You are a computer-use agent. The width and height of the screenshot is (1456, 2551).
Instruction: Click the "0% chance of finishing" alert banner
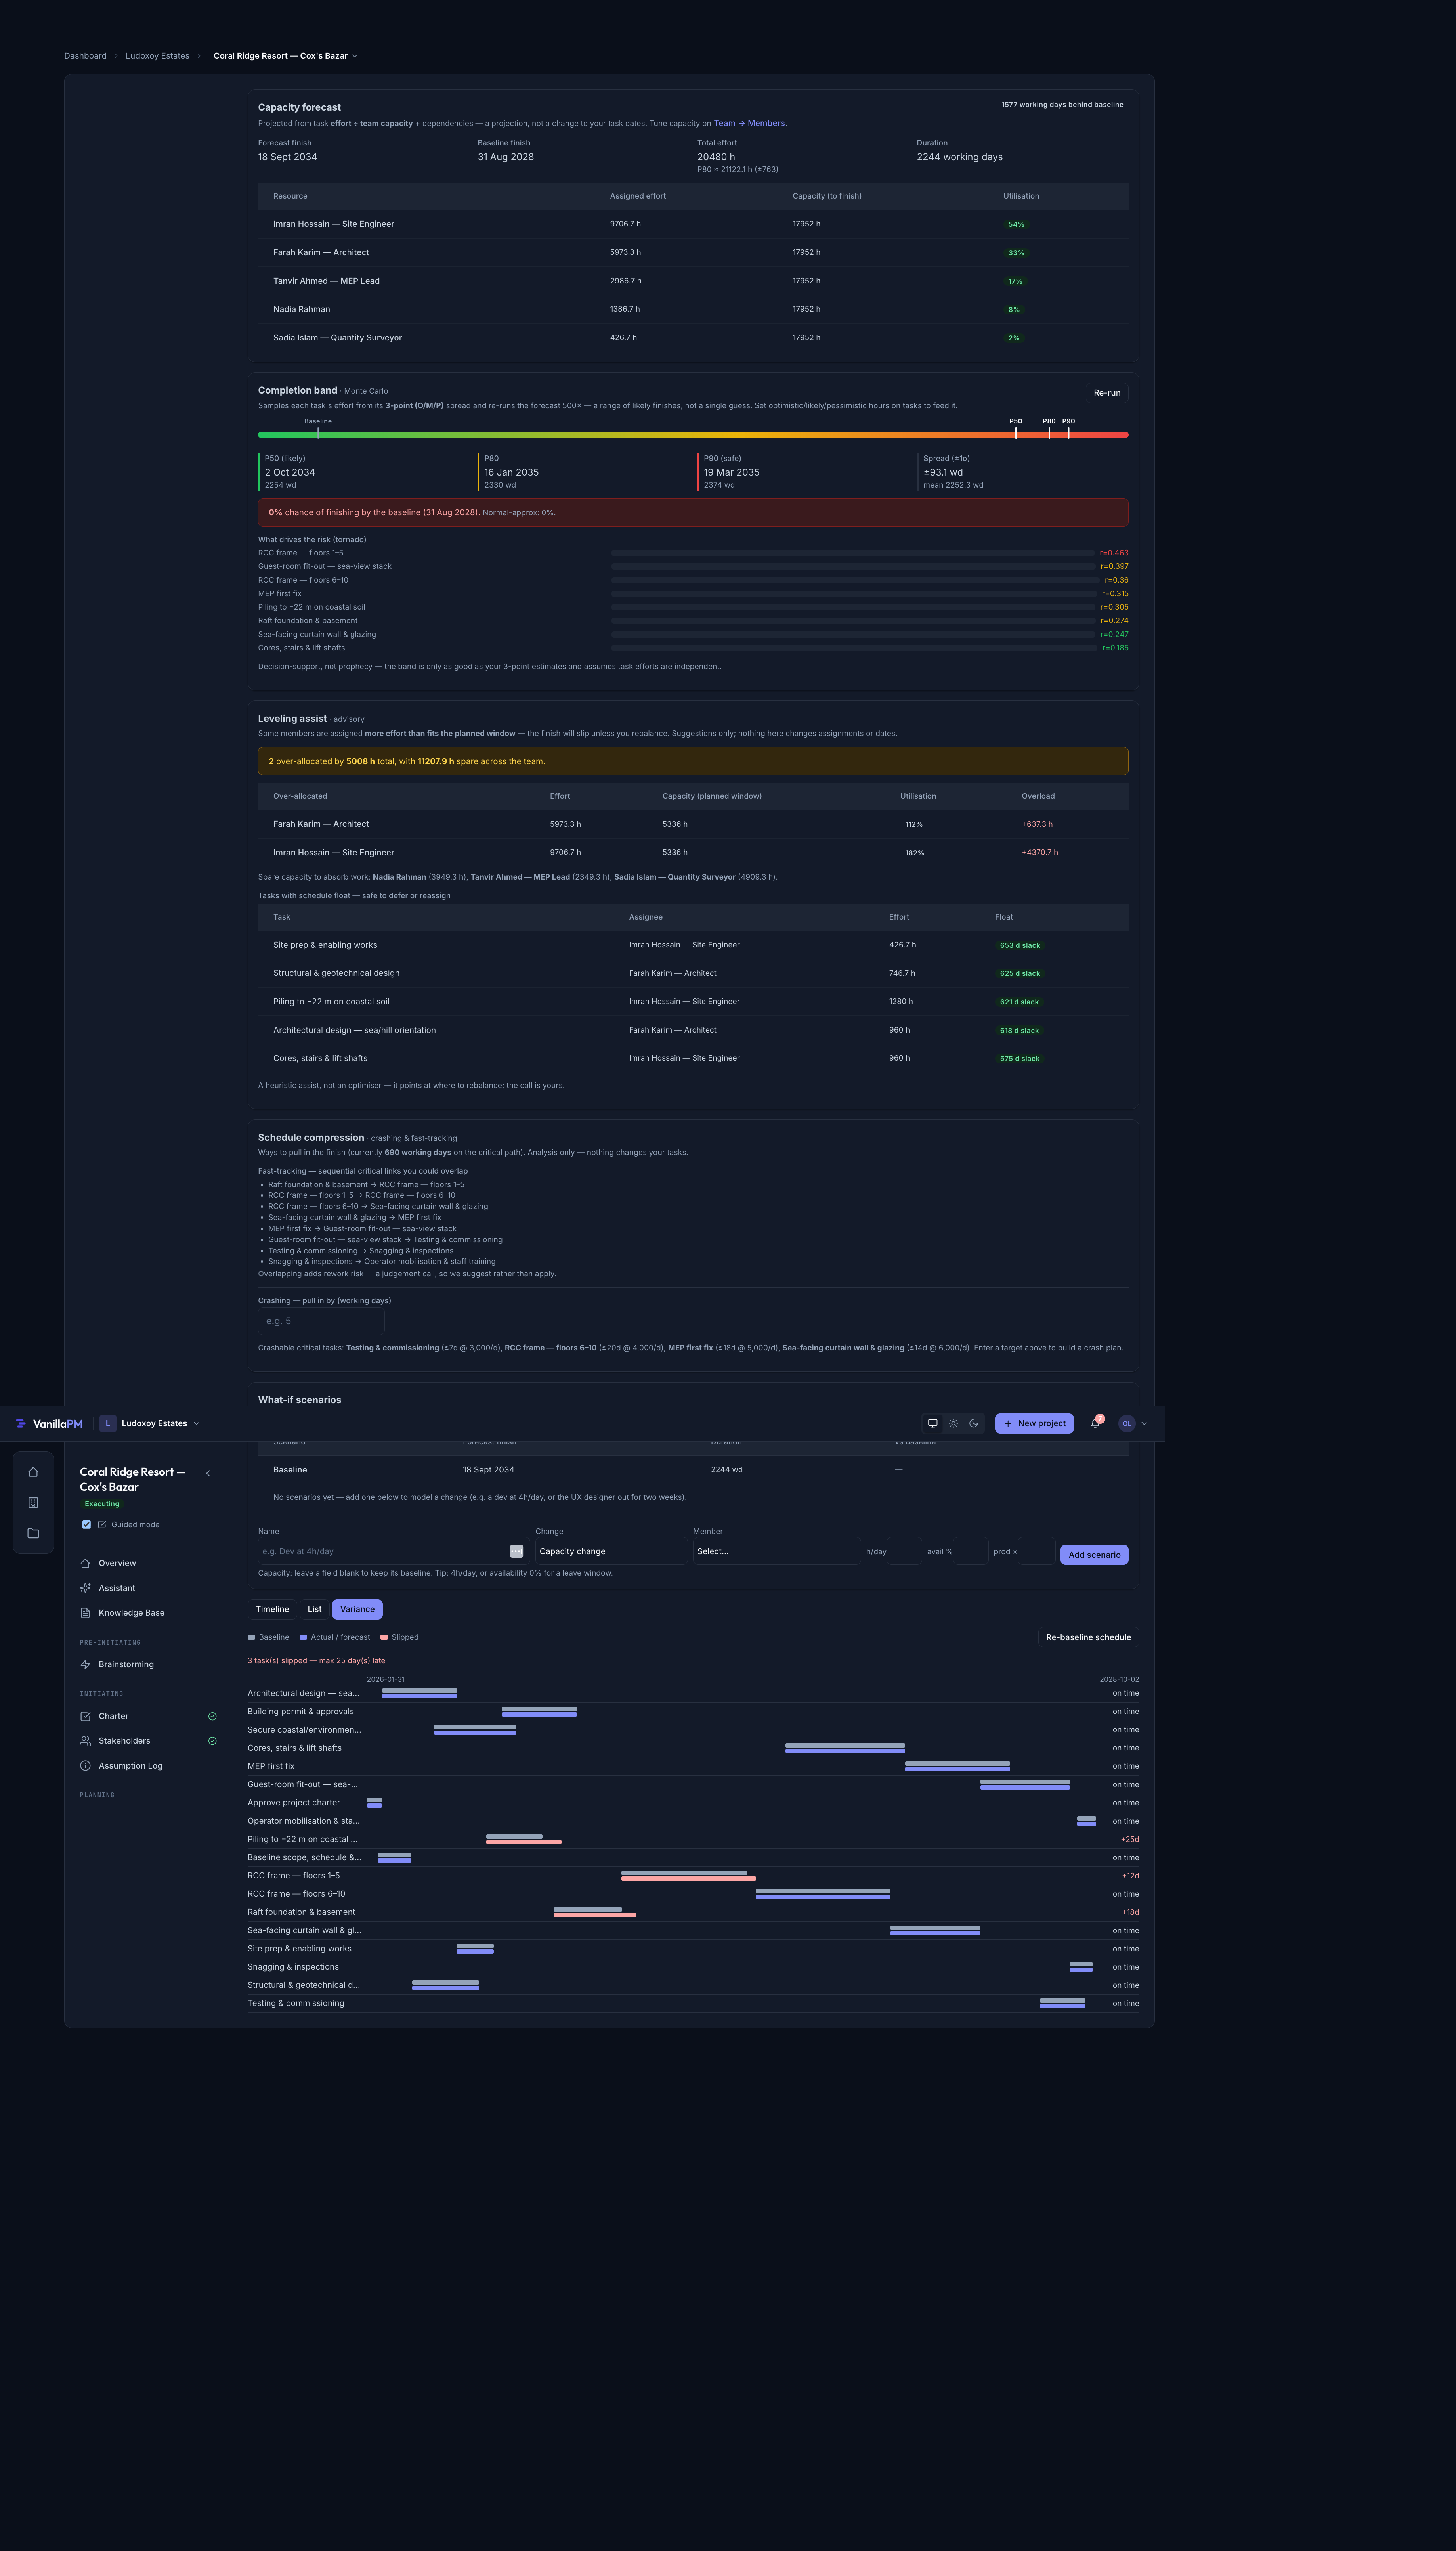coord(693,513)
